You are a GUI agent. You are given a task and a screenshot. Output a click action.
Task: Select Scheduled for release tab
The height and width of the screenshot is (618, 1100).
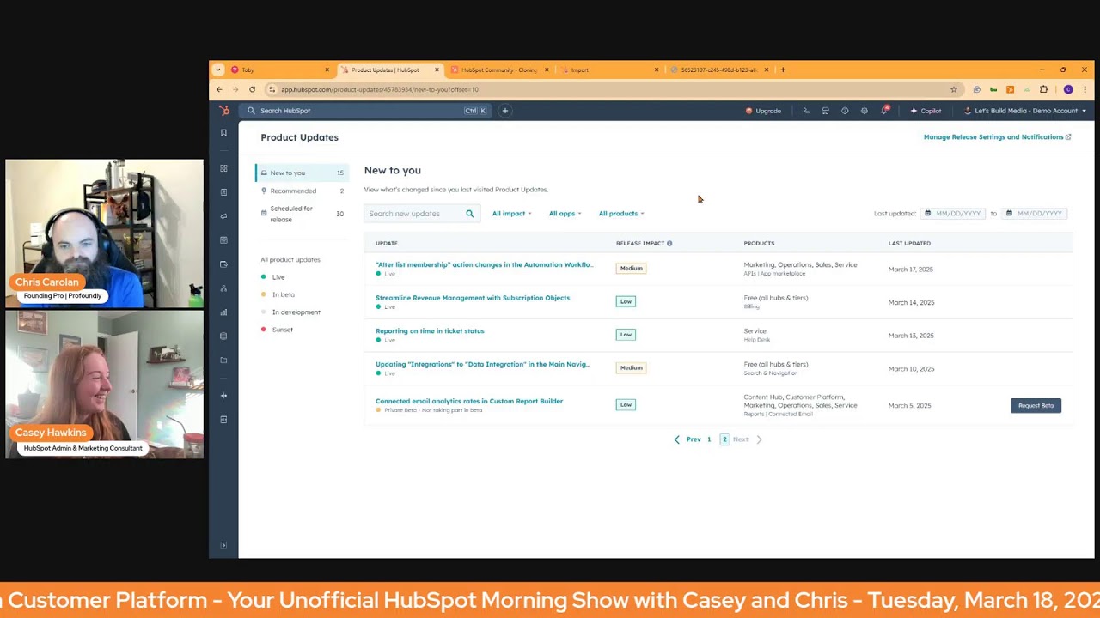pyautogui.click(x=302, y=214)
